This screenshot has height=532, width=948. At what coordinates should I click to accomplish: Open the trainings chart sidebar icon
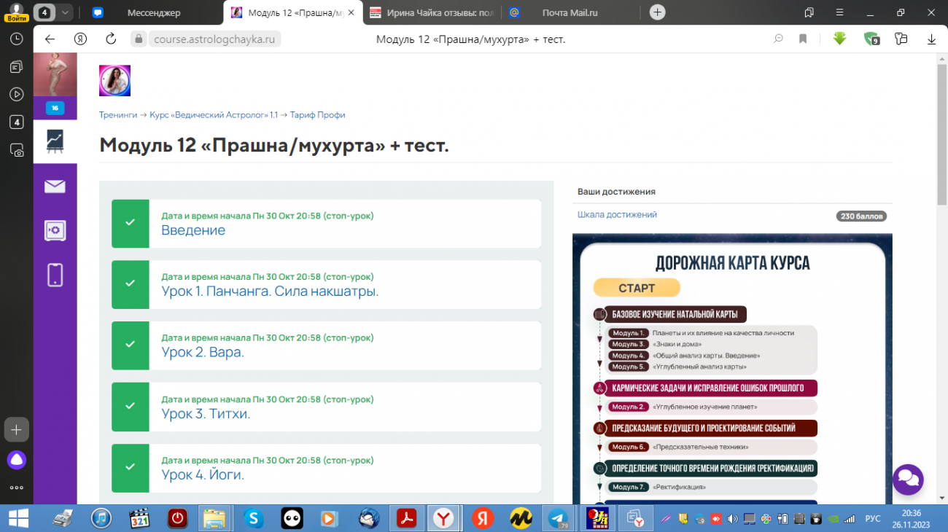coord(55,141)
